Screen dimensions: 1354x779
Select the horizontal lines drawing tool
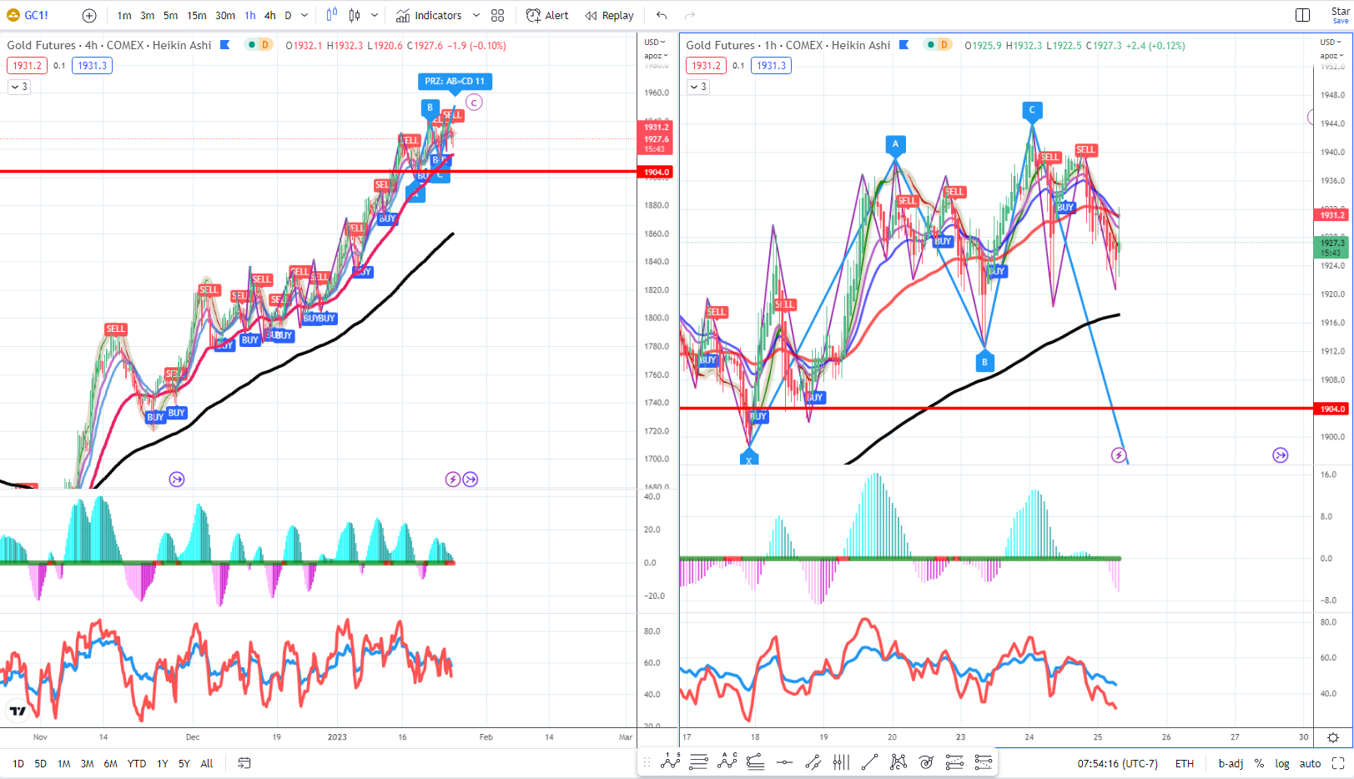(x=699, y=761)
